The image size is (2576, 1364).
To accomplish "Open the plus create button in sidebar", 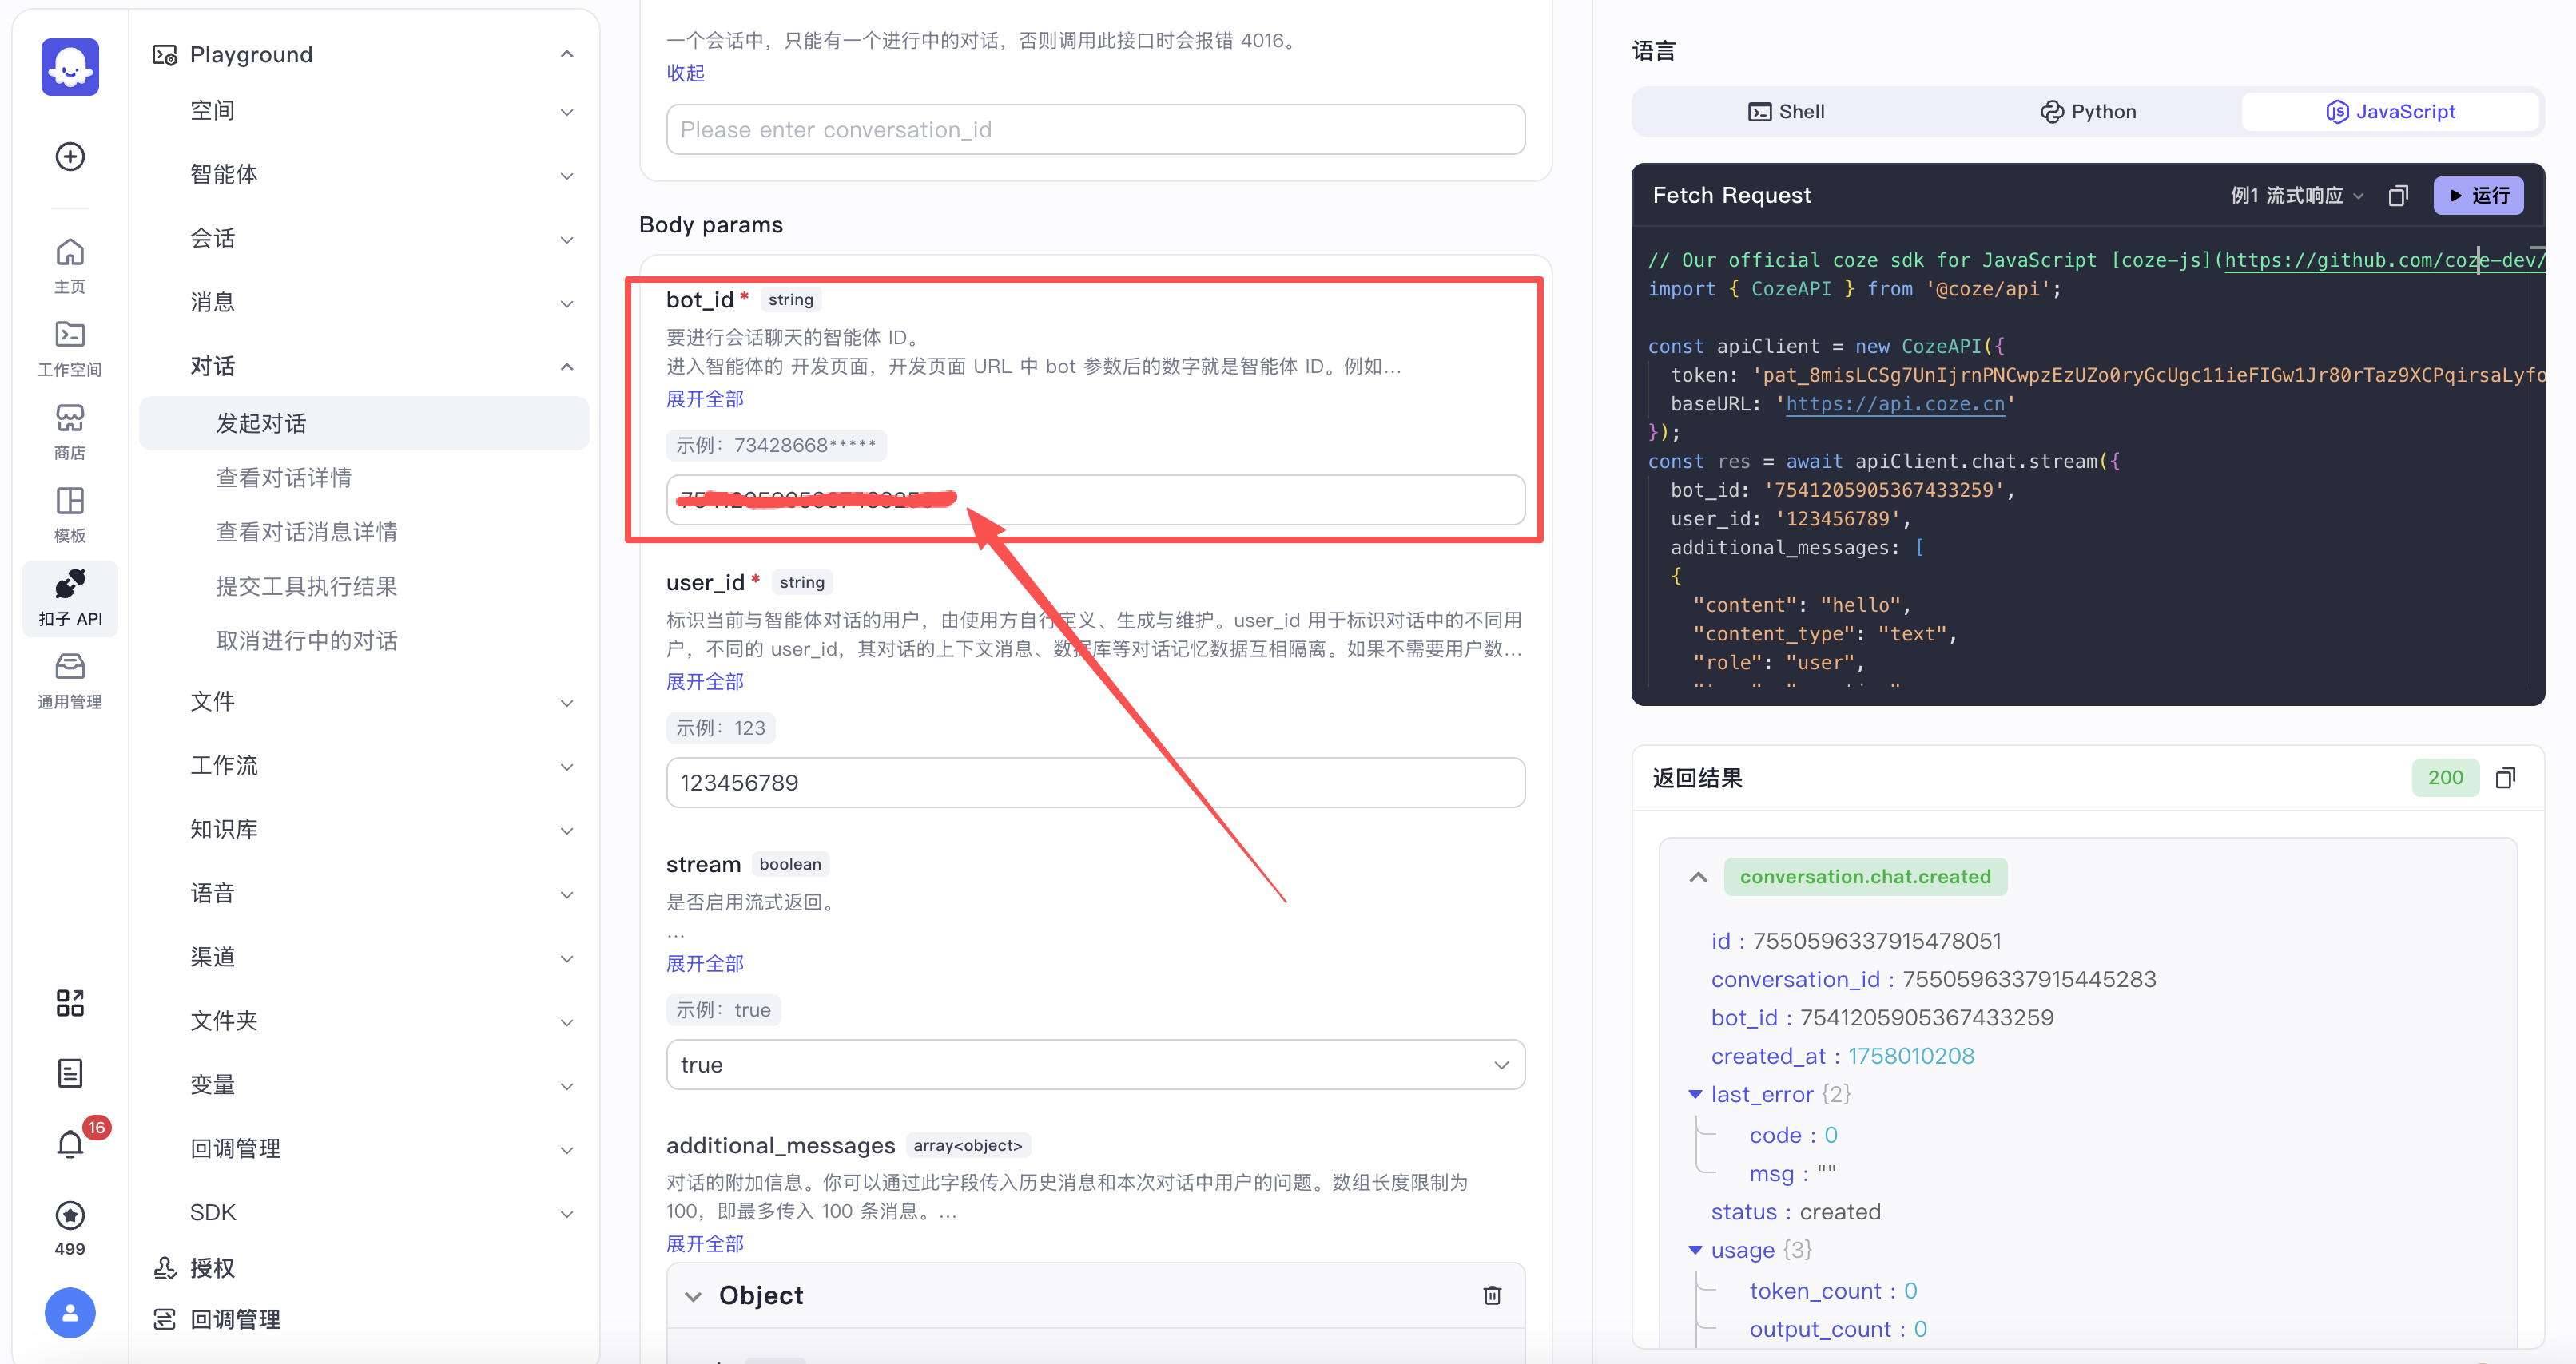I will tap(69, 156).
